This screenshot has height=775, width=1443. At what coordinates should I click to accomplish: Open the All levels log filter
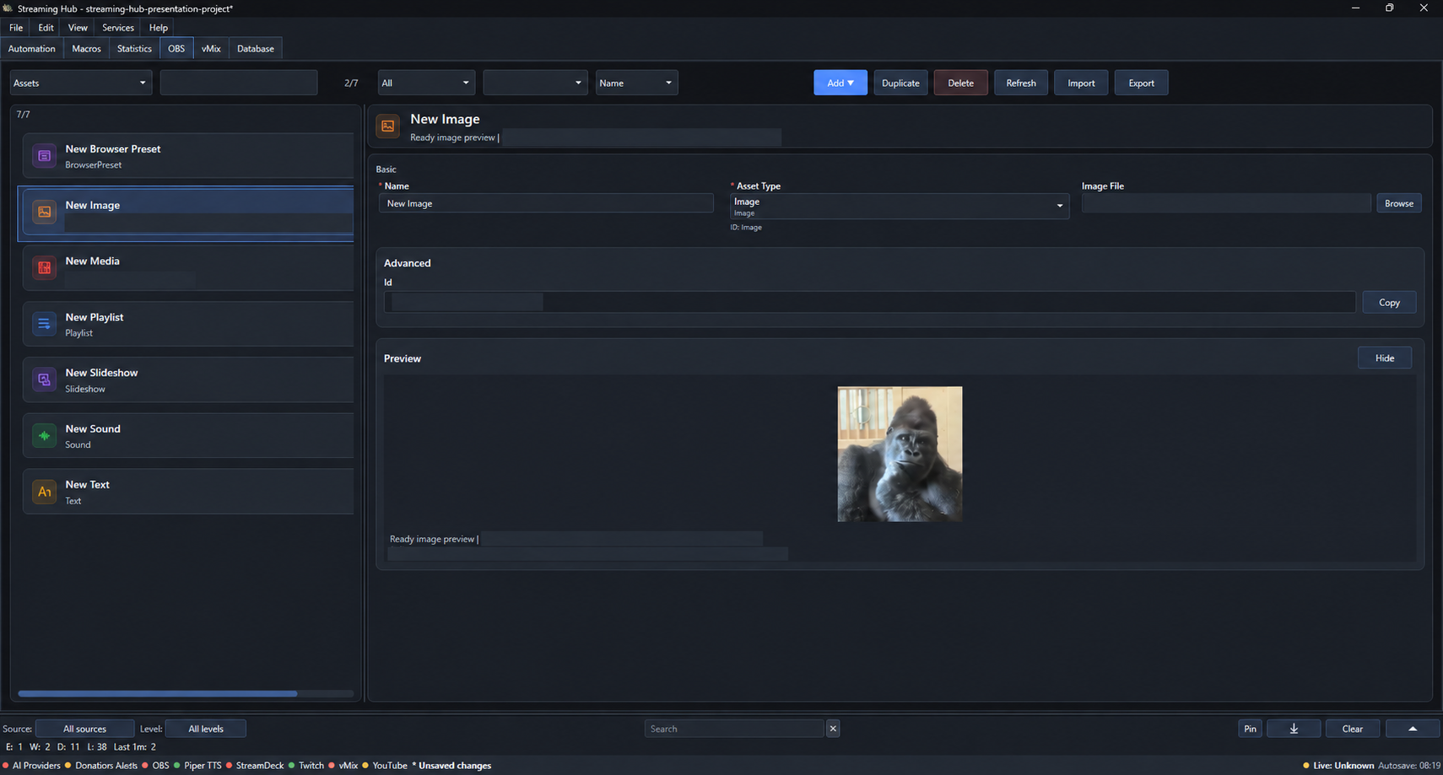click(206, 729)
